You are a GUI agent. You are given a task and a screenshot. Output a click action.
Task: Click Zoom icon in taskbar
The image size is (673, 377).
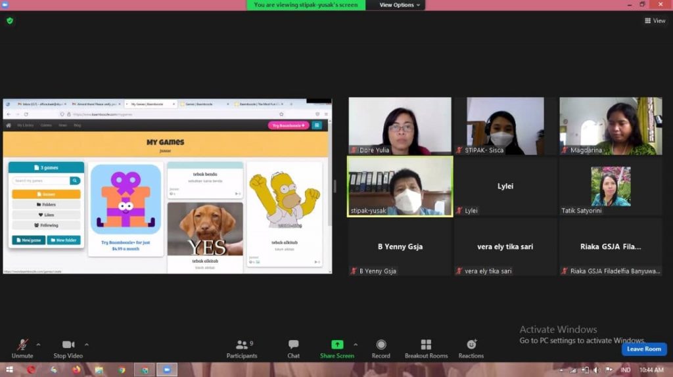(167, 370)
